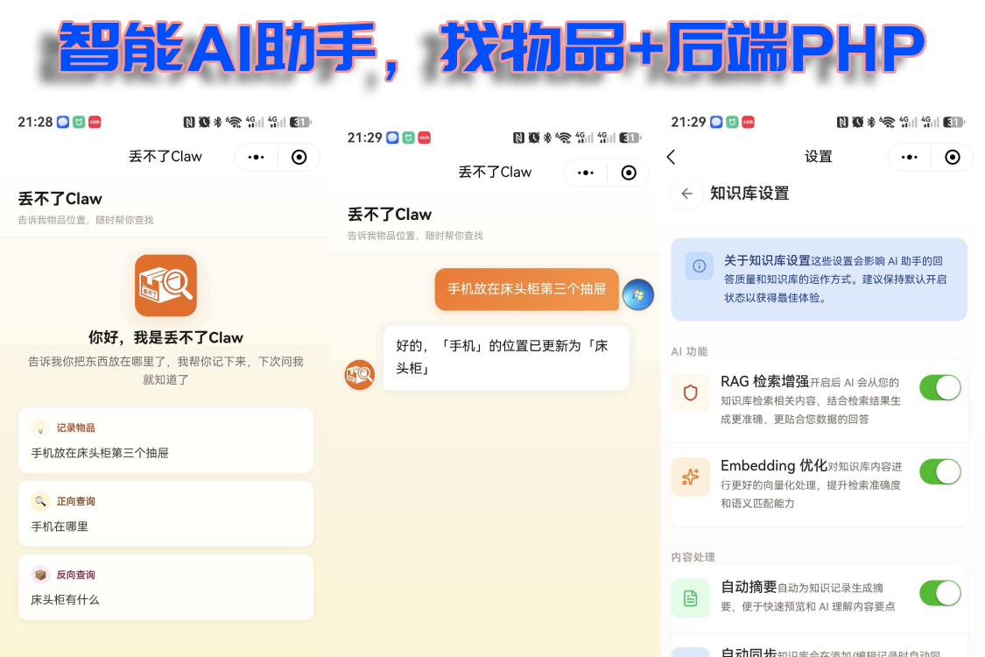This screenshot has width=985, height=657.
Task: Click 床头柜有什么 example text
Action: point(66,600)
